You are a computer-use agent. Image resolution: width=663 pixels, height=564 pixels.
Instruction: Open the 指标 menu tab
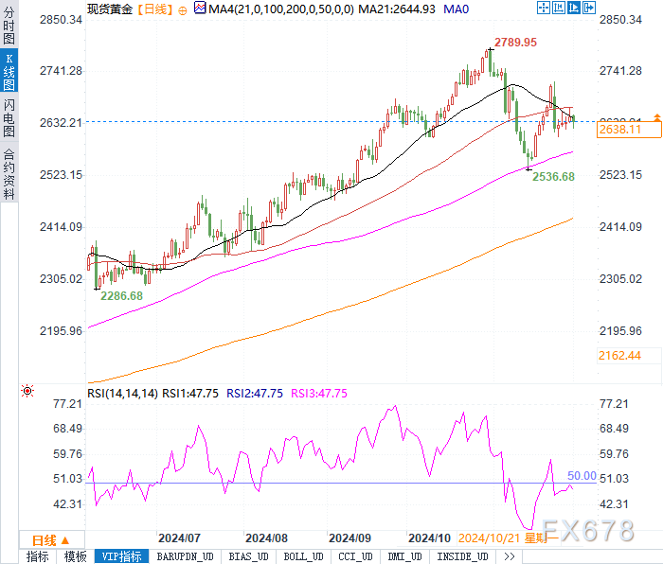tap(38, 556)
